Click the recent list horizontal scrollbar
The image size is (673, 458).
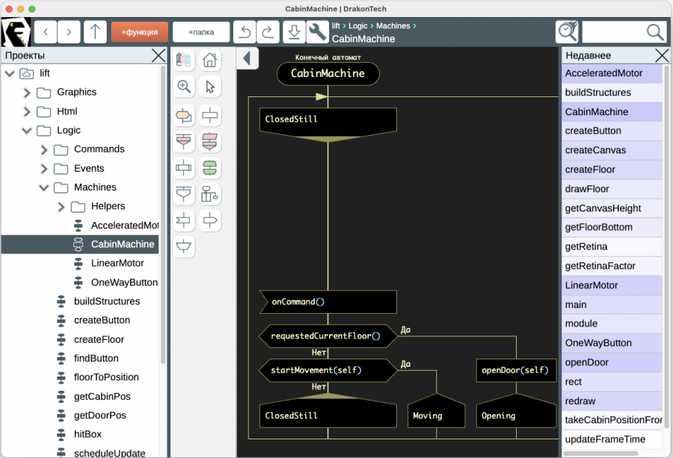click(x=601, y=454)
